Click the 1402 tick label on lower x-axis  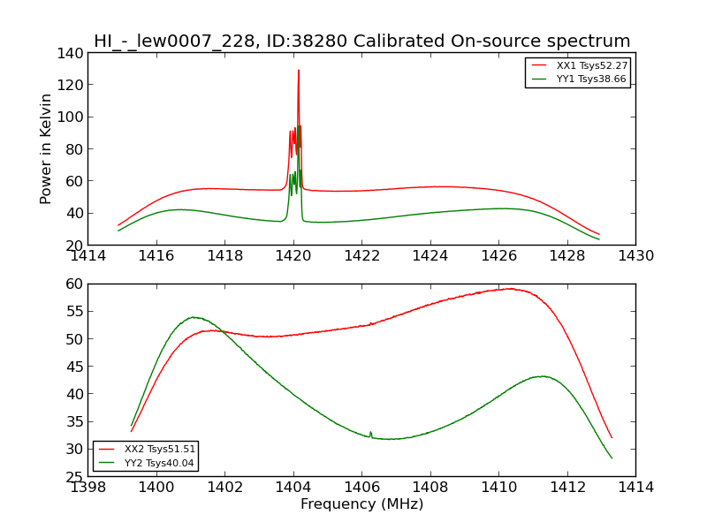tap(225, 488)
